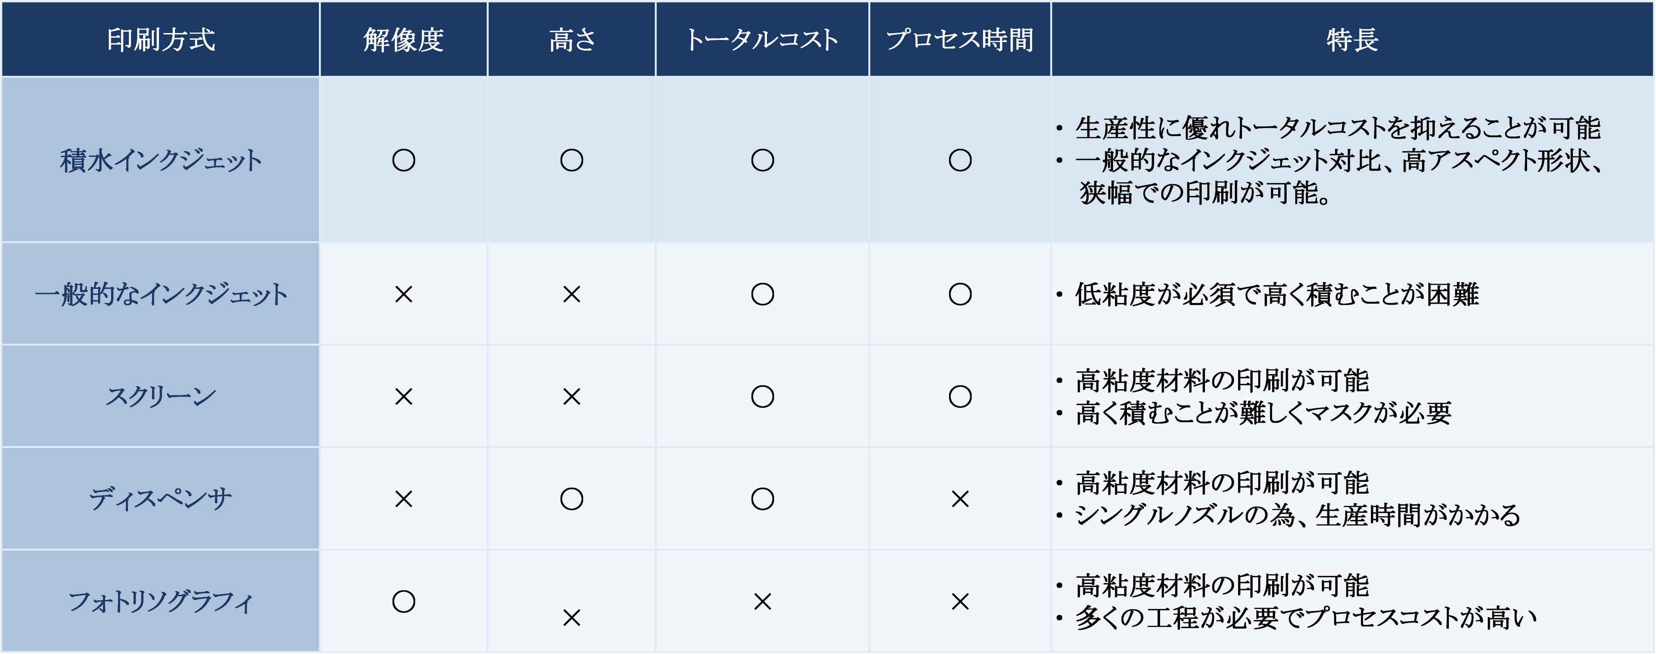1656x654 pixels.
Task: Select the 高さ header cell
Action: click(572, 40)
